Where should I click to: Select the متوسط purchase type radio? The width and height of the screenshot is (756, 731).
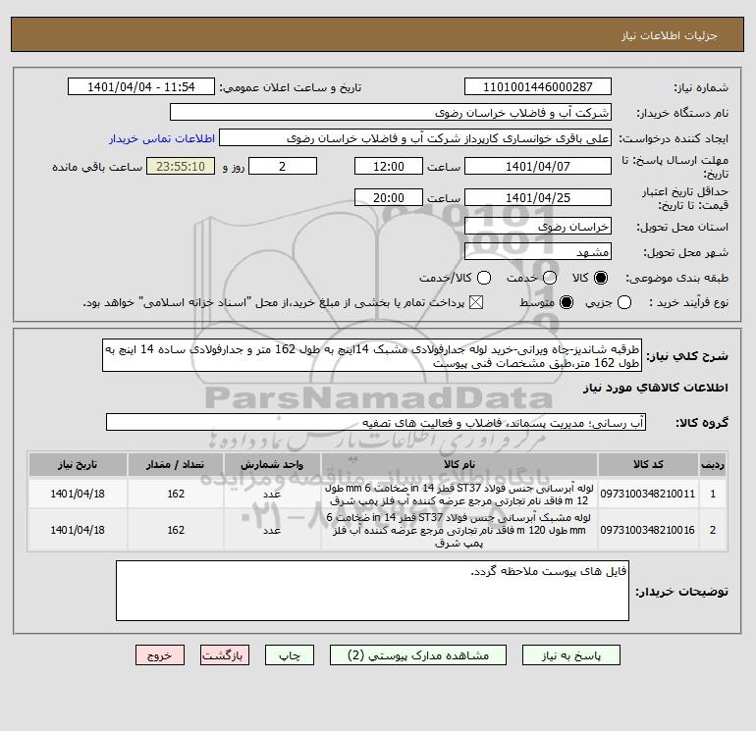pyautogui.click(x=567, y=302)
